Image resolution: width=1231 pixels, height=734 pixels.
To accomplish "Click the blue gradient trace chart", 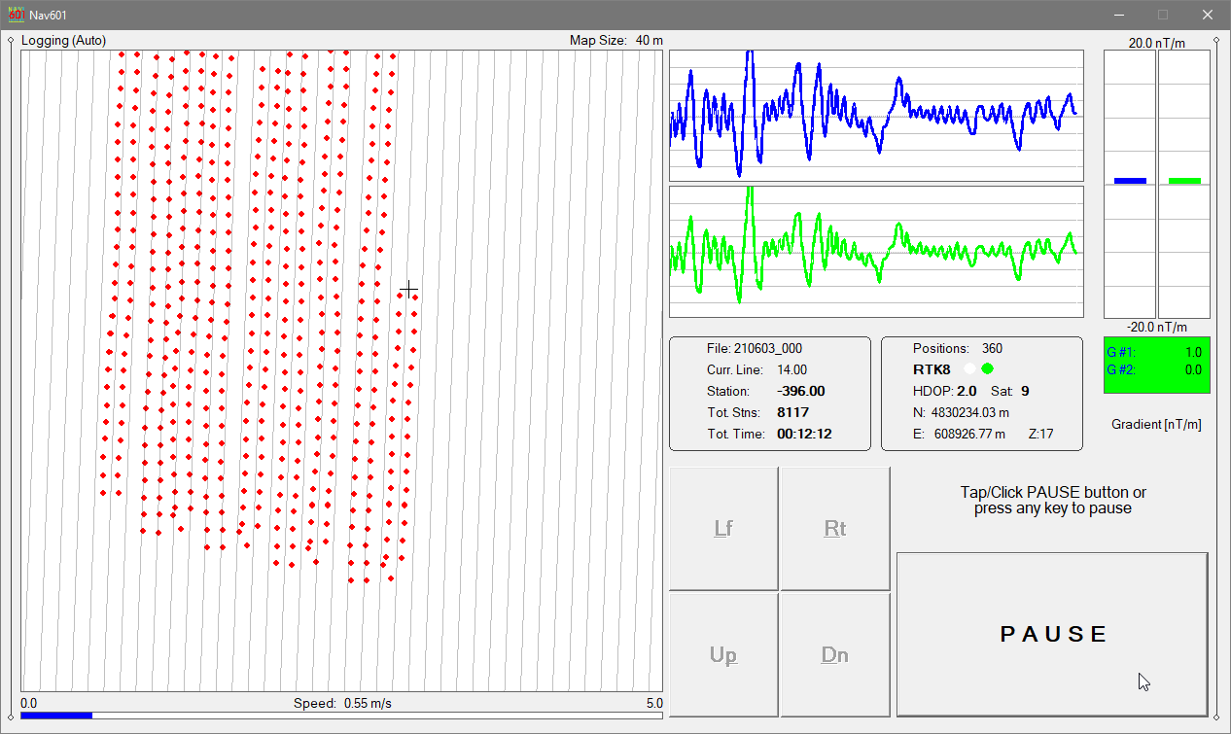I will pos(876,116).
